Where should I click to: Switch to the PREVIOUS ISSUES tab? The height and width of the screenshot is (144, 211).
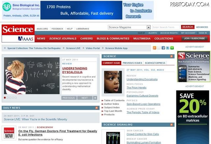pos(133,63)
